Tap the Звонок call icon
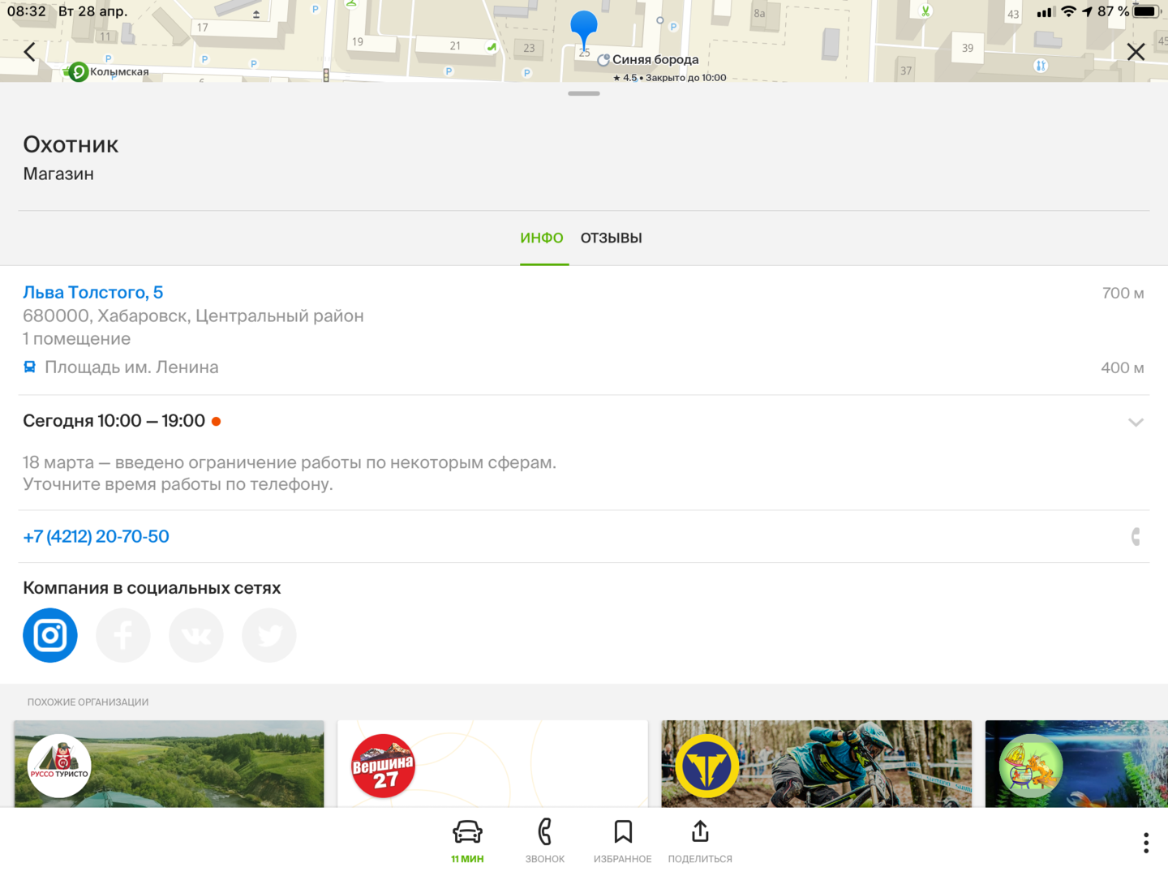This screenshot has width=1168, height=876. tap(544, 839)
